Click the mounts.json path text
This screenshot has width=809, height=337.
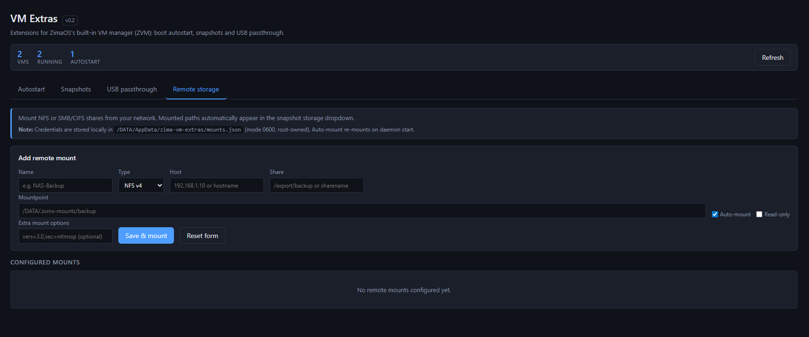point(179,130)
